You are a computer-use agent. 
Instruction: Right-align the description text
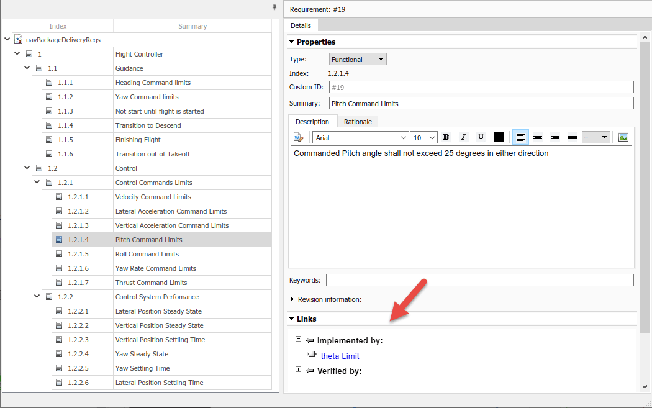click(x=555, y=137)
